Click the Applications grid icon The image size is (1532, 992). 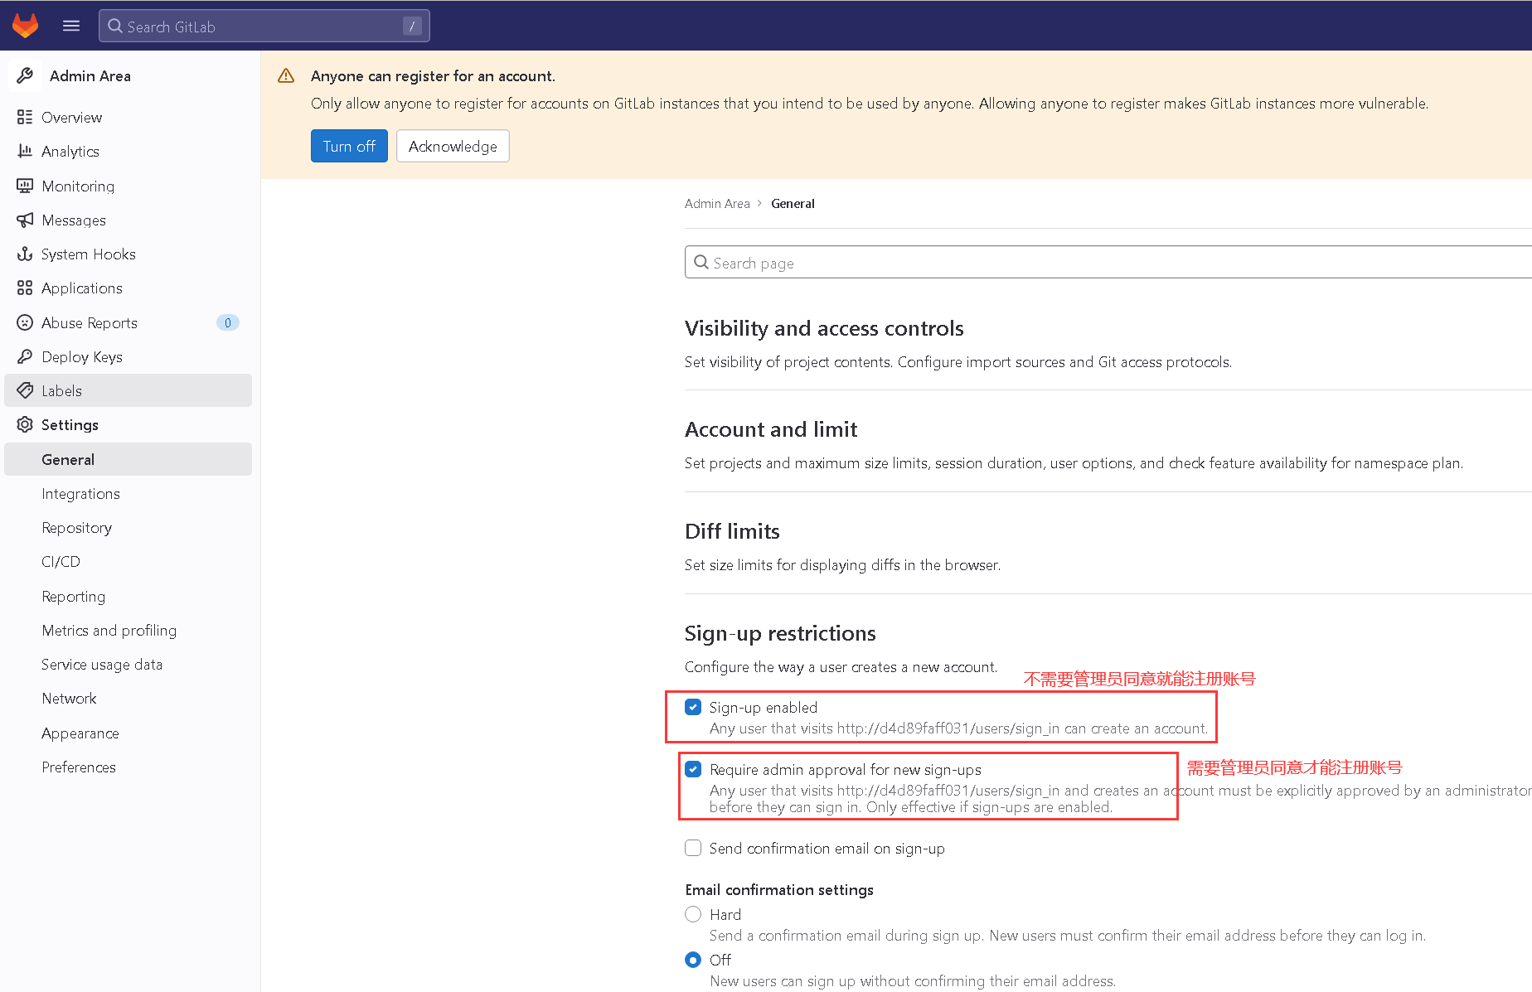pyautogui.click(x=25, y=288)
